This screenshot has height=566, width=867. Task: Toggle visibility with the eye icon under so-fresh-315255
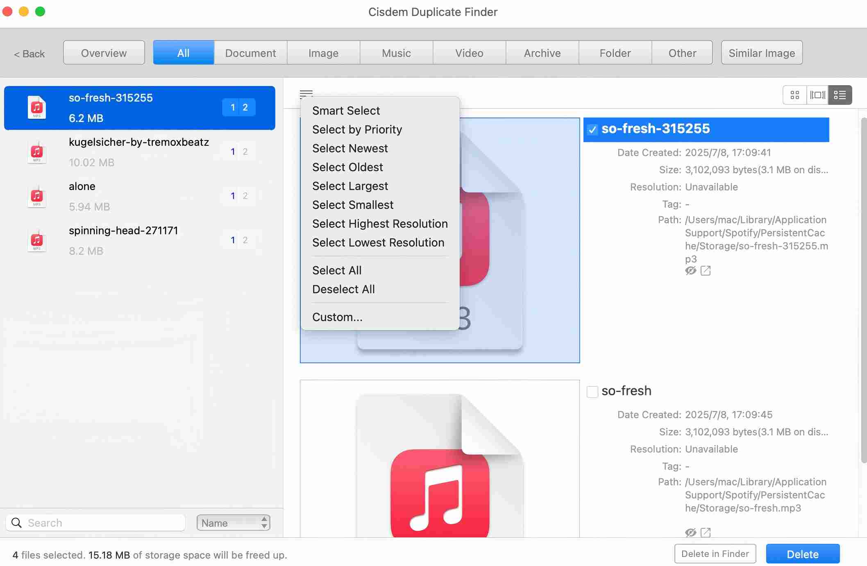coord(690,271)
